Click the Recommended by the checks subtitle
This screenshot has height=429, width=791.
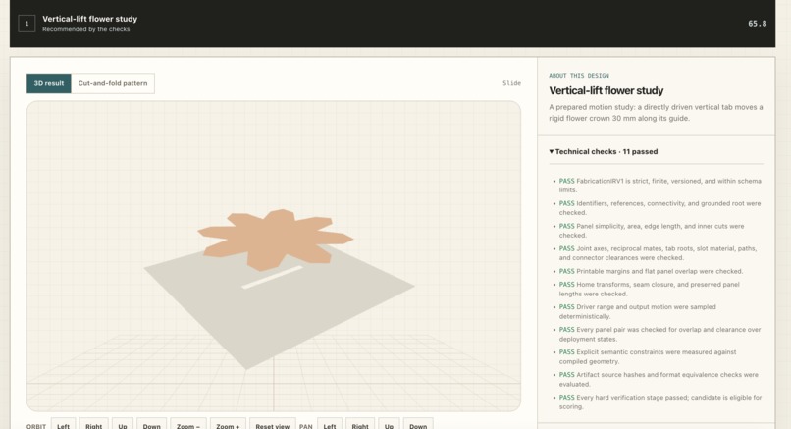click(85, 29)
